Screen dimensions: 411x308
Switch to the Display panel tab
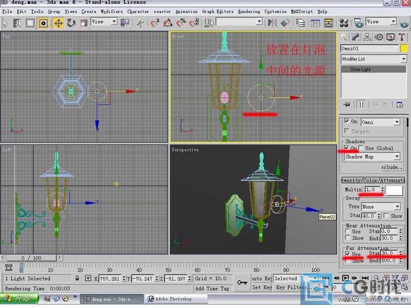[x=390, y=37]
